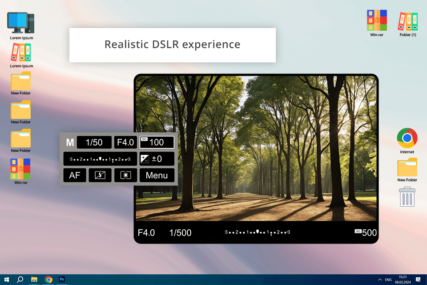Expand the system tray hidden icons chevron
The width and height of the screenshot is (427, 285).
(380, 280)
